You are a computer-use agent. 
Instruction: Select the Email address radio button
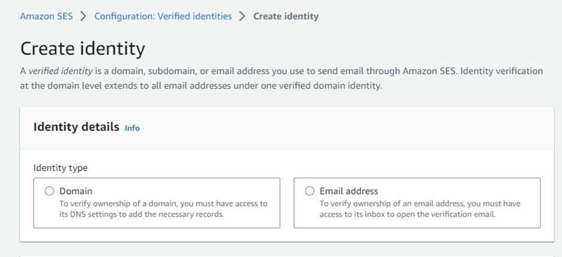(309, 191)
